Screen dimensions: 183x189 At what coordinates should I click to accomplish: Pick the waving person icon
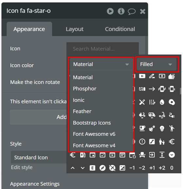point(172,128)
